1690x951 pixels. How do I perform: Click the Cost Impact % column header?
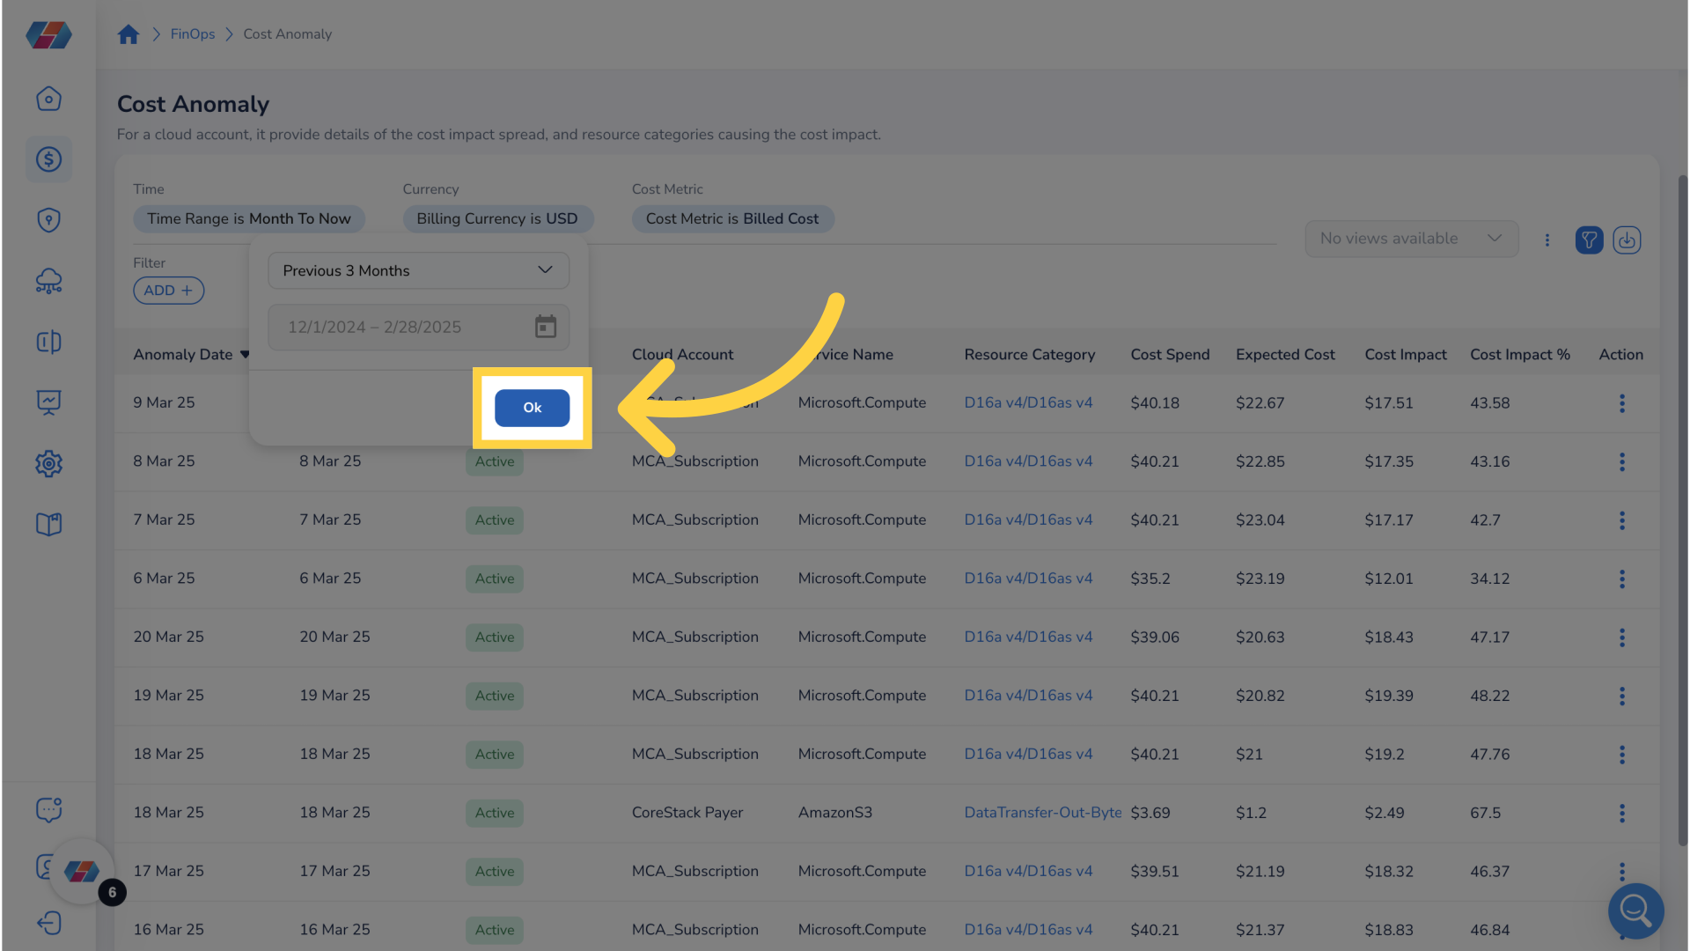[x=1519, y=355]
